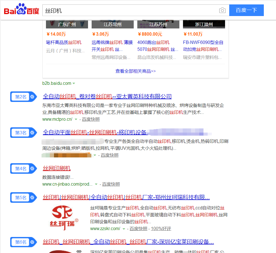Open 广东广州 product thumbnail

coord(67,24)
